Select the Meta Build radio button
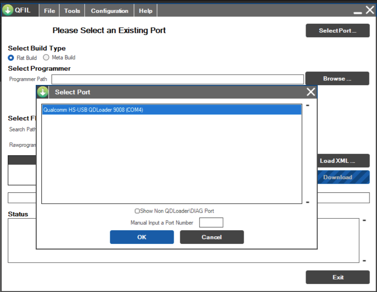 tap(46, 57)
